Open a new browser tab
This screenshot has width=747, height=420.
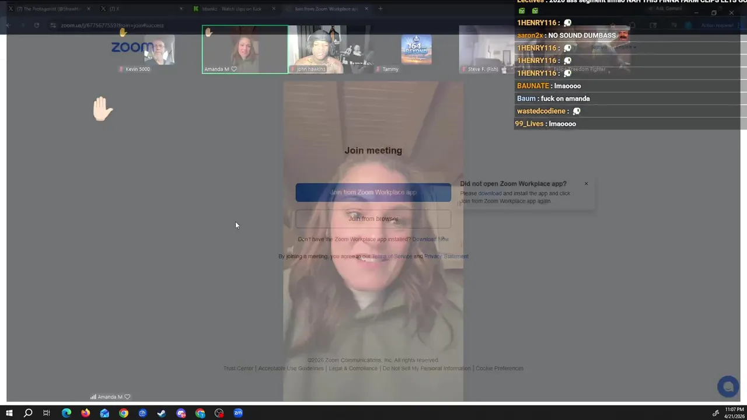[x=380, y=9]
